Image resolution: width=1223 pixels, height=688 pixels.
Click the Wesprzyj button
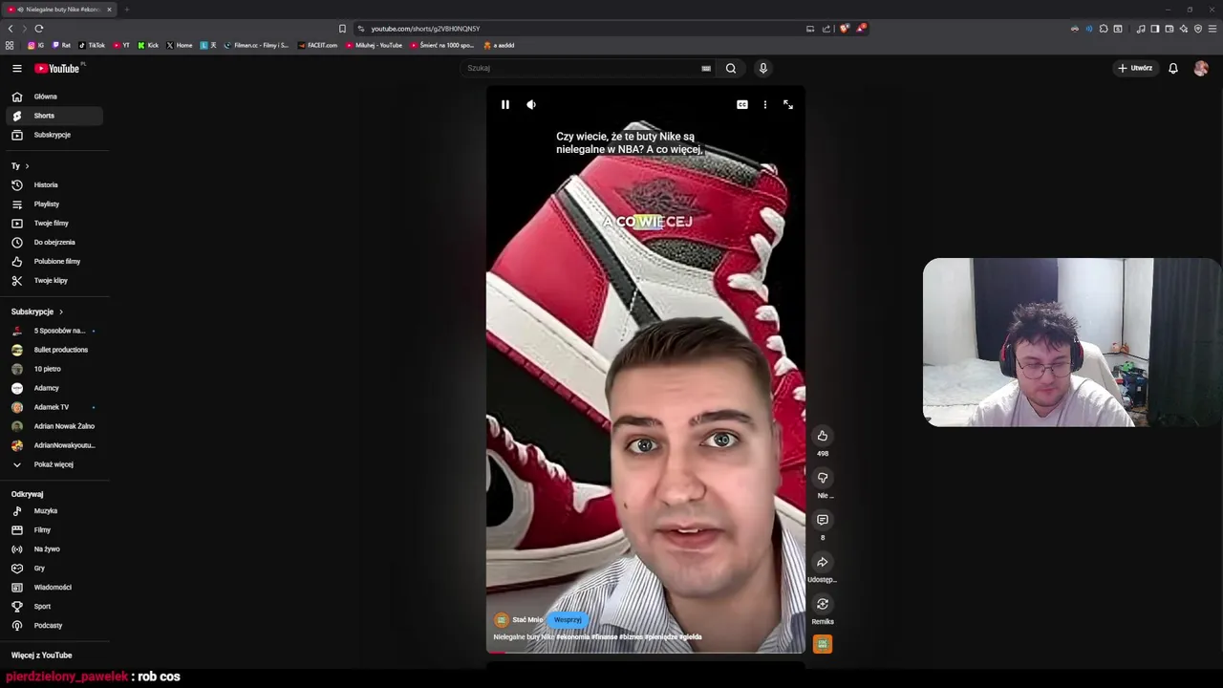(568, 619)
